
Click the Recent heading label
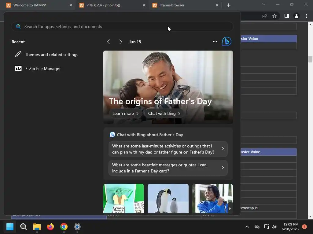point(18,42)
